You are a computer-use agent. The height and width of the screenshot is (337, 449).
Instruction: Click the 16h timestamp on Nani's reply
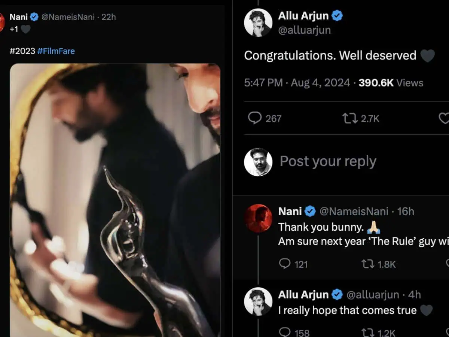click(406, 211)
